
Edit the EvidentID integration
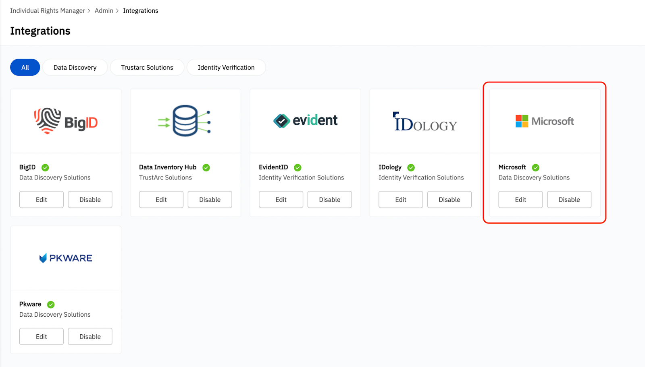[x=281, y=200]
